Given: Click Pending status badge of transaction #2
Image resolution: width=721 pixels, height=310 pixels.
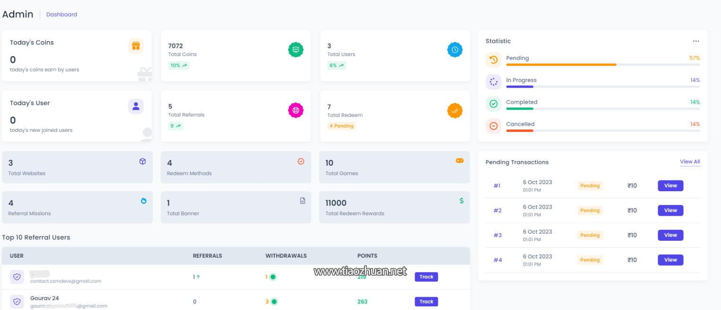Looking at the screenshot, I should coord(590,211).
